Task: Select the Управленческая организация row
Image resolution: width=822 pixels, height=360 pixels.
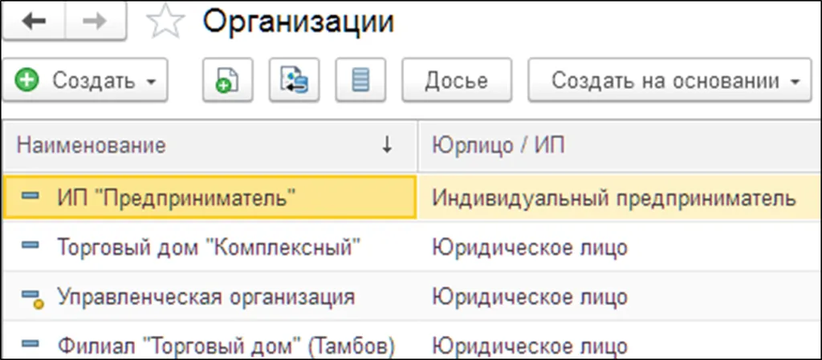Action: [x=205, y=297]
